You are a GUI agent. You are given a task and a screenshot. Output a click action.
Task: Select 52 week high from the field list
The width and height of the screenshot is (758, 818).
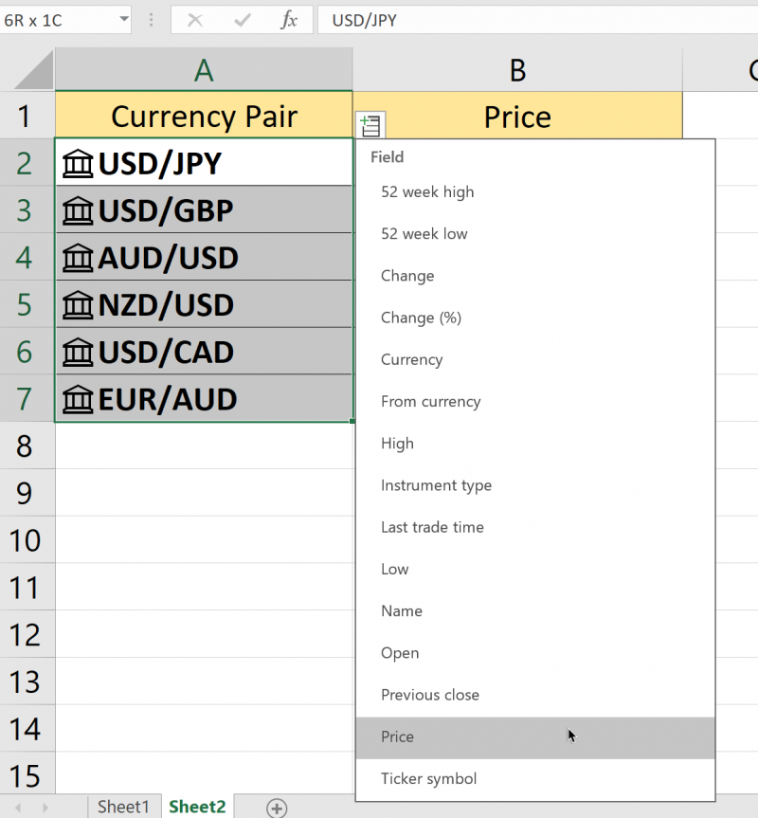[x=427, y=191]
